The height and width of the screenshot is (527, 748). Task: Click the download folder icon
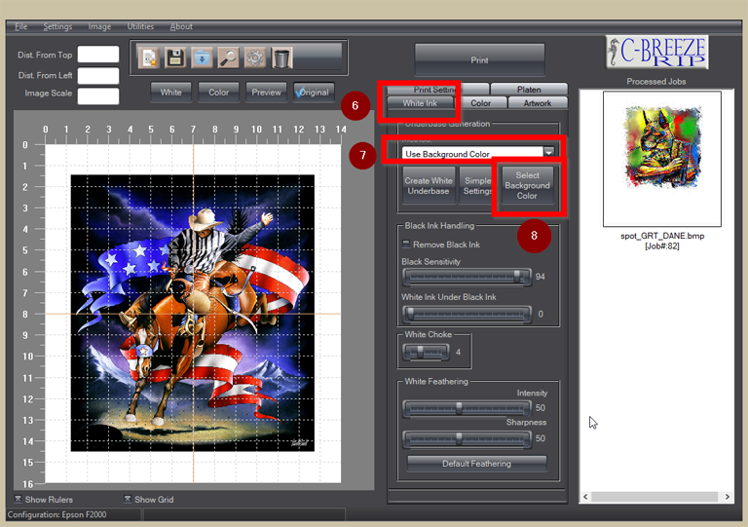[x=202, y=57]
